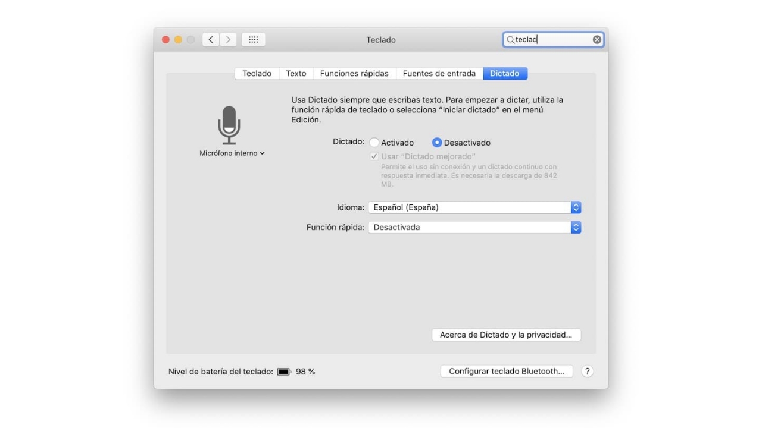The height and width of the screenshot is (428, 762).
Task: Select the Dictado tab
Action: point(505,74)
